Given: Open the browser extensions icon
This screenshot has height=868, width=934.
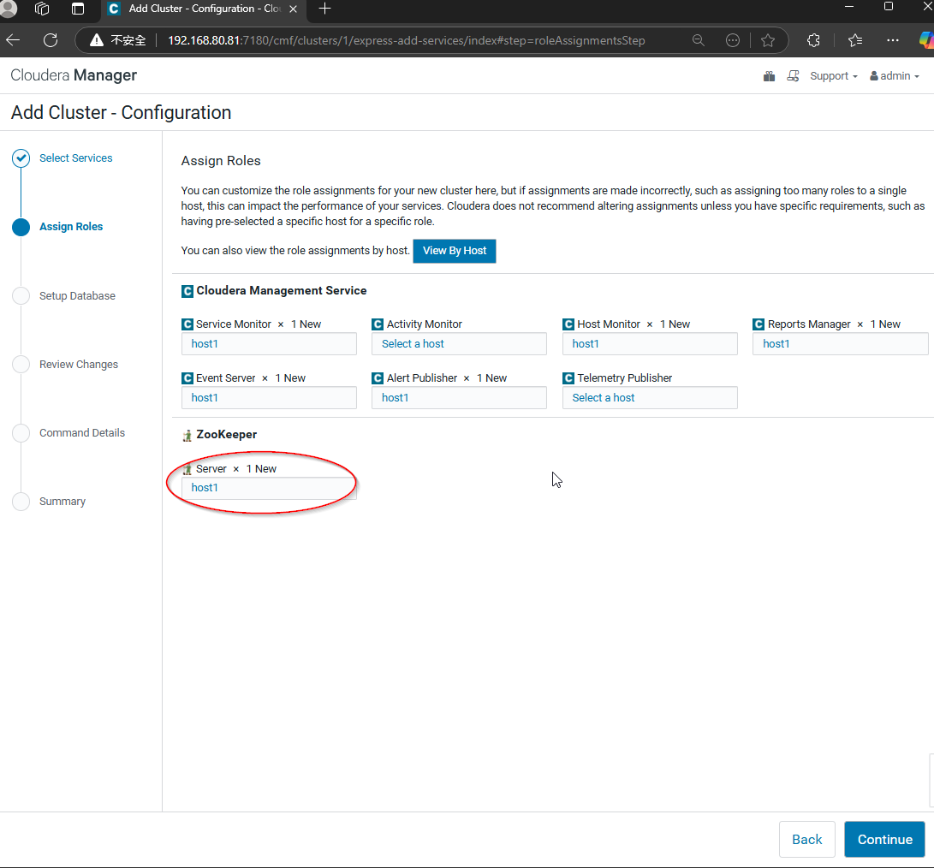Looking at the screenshot, I should click(x=813, y=40).
